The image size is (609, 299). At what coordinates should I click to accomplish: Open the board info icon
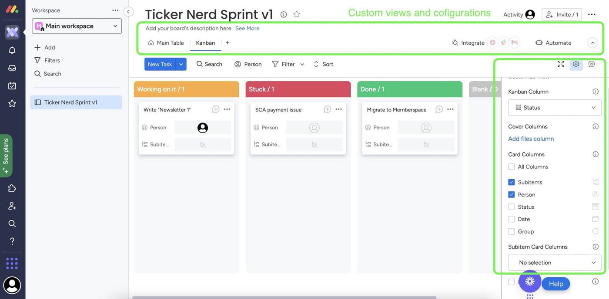tap(284, 14)
